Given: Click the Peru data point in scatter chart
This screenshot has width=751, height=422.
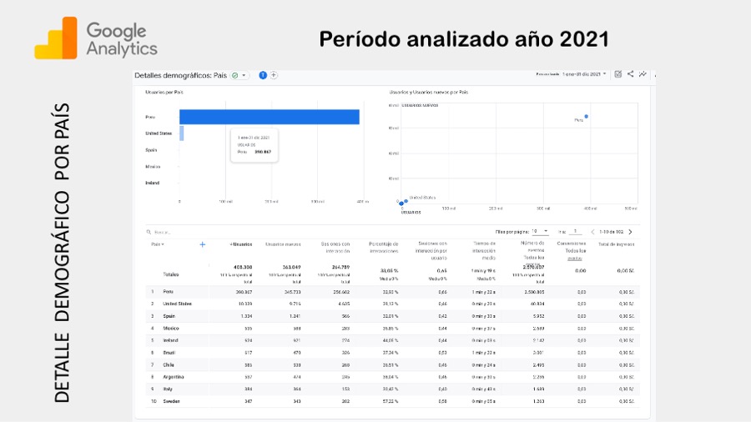Looking at the screenshot, I should (587, 117).
